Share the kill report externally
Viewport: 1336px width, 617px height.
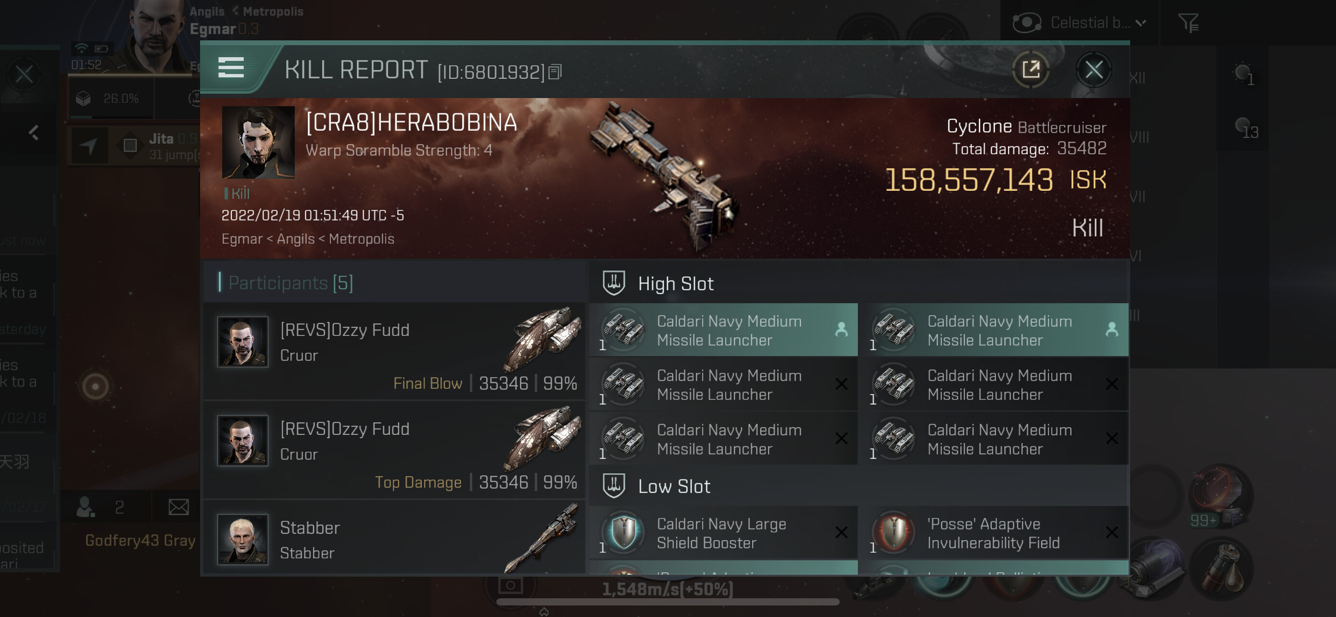[x=1031, y=69]
